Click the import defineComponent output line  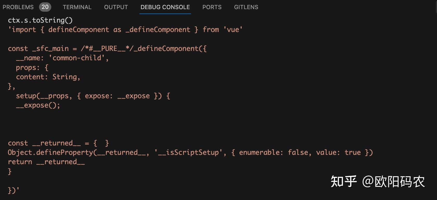[125, 30]
